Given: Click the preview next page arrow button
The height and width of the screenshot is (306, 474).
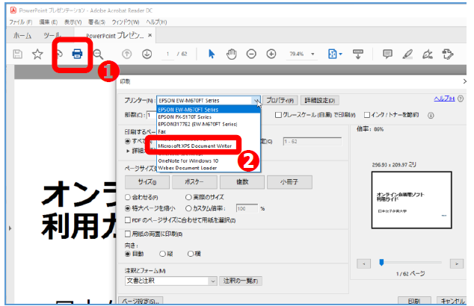Looking at the screenshot, I should pyautogui.click(x=457, y=263).
